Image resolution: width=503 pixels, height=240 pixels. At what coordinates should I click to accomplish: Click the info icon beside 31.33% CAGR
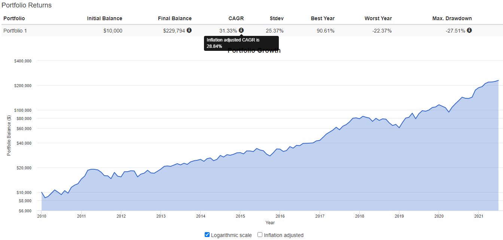pos(241,30)
